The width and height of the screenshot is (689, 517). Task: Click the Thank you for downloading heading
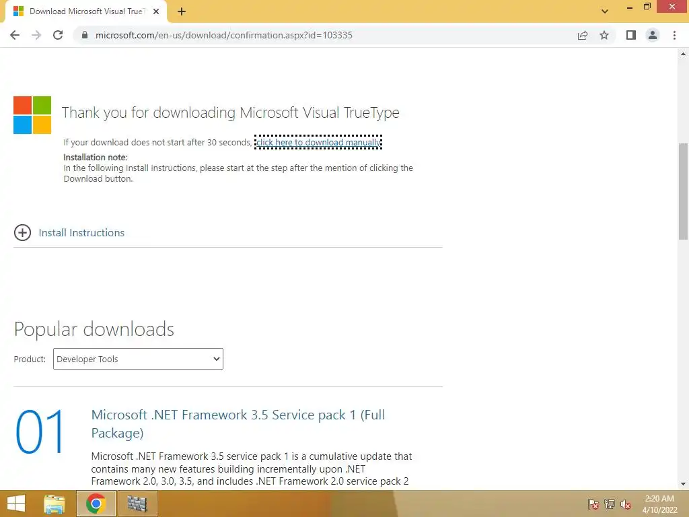231,113
